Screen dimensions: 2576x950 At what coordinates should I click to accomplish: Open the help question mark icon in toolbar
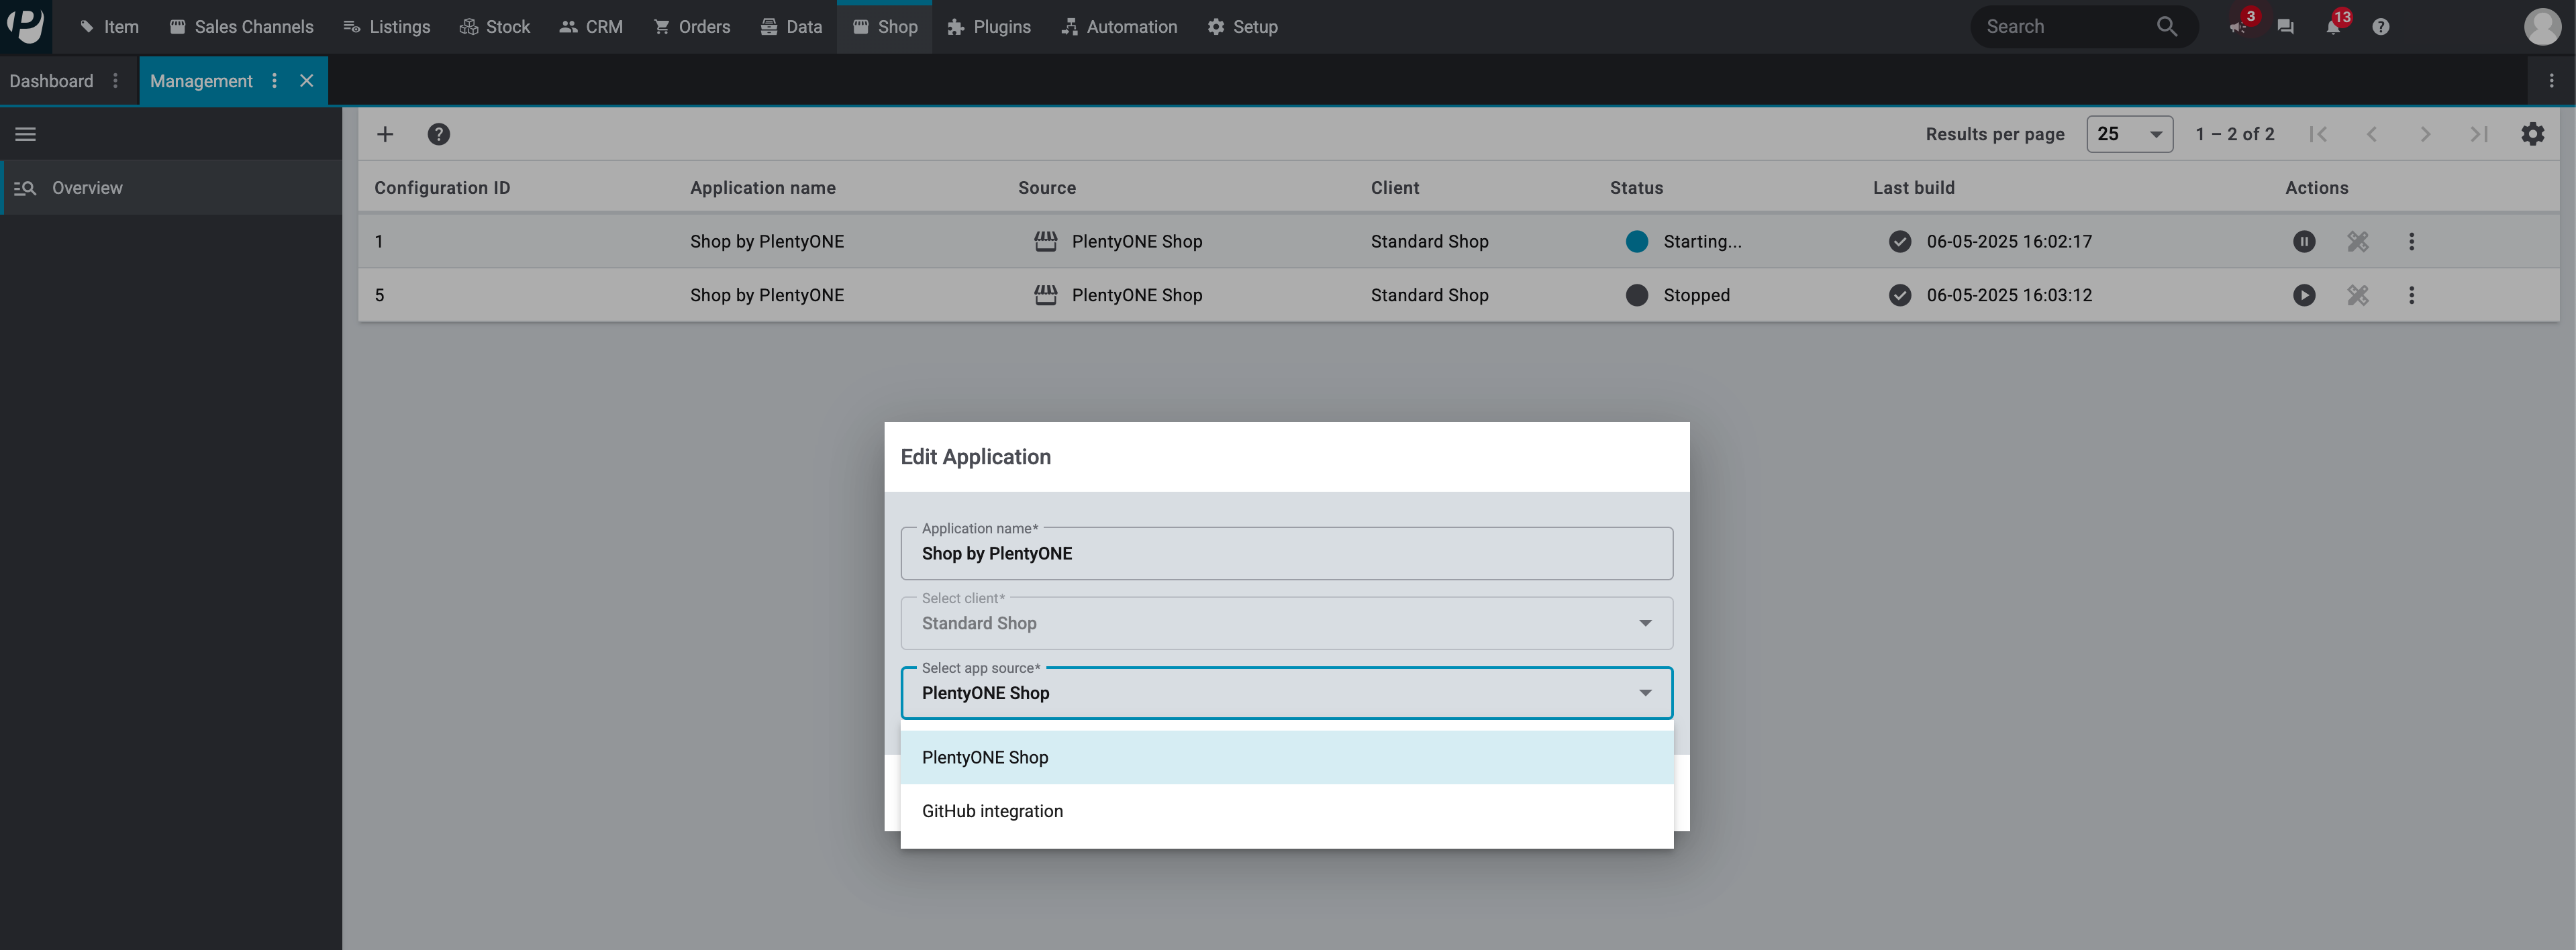(438, 134)
